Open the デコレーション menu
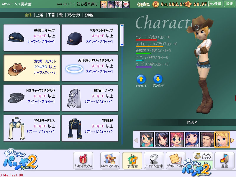Image resolution: width=236 pixels, height=177 pixels. coord(176,160)
